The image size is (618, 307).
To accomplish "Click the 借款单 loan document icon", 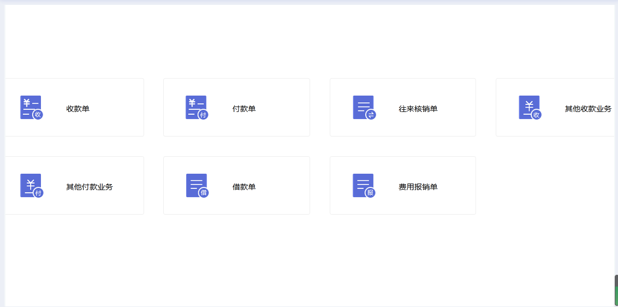I will (x=197, y=186).
